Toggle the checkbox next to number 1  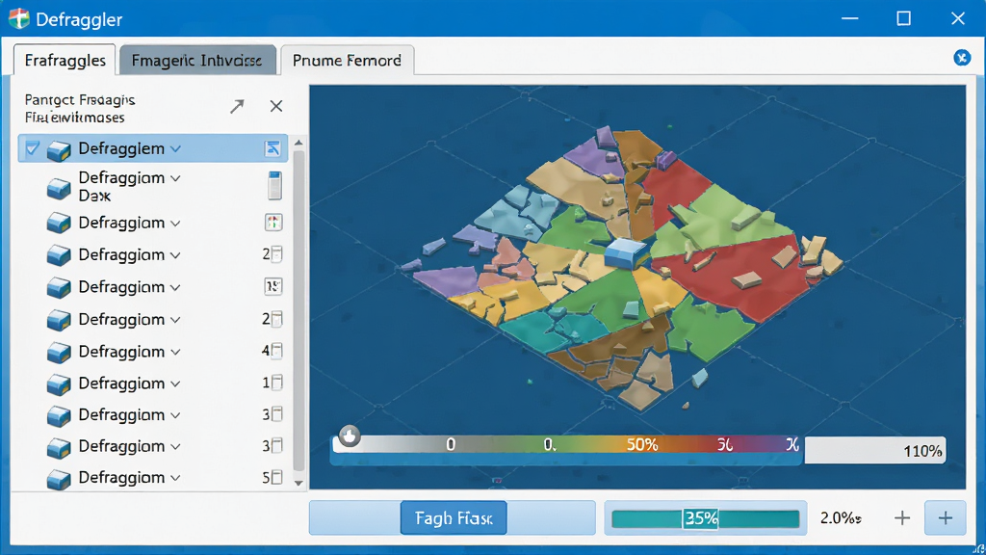click(x=276, y=382)
